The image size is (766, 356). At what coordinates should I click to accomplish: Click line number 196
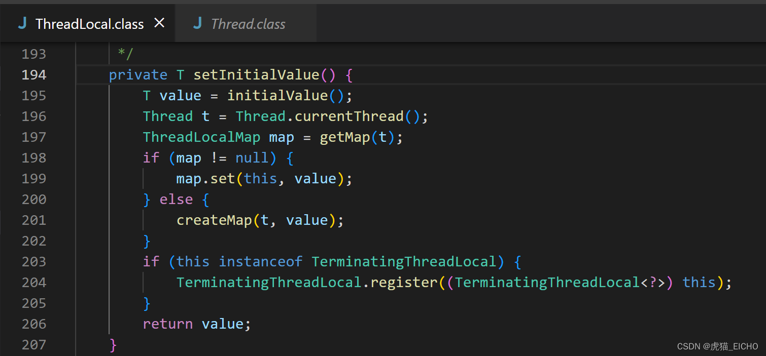[34, 116]
